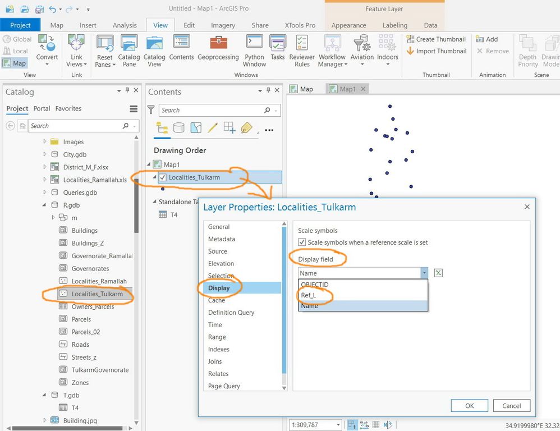Image resolution: width=560 pixels, height=431 pixels.
Task: Click Cancel in Layer Properties
Action: pyautogui.click(x=511, y=406)
